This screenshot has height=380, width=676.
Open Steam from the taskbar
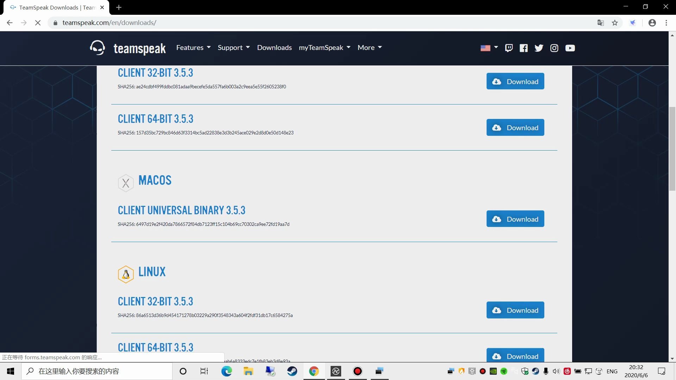[x=292, y=371]
